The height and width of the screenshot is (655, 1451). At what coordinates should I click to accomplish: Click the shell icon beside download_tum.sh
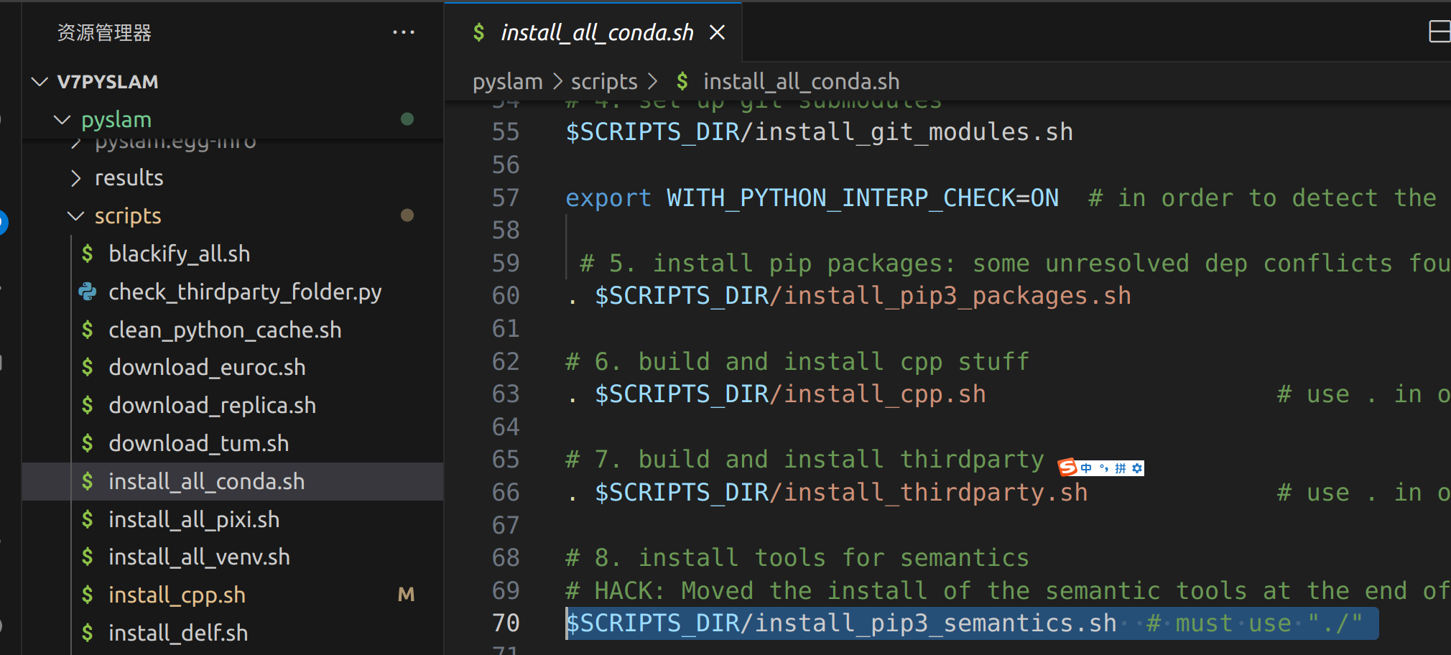point(88,444)
